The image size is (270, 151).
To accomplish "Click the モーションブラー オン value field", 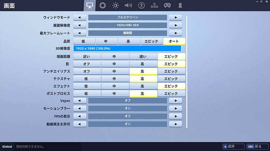I will (x=128, y=108).
